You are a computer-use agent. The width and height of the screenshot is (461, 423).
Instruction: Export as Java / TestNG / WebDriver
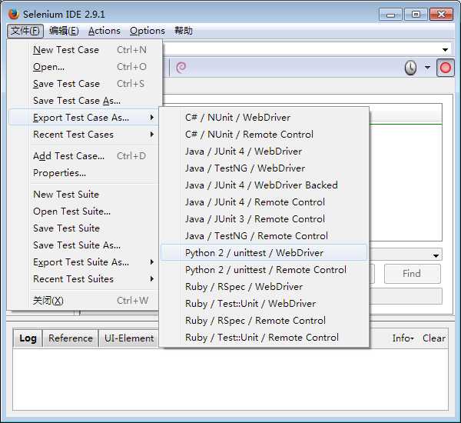[x=264, y=168]
